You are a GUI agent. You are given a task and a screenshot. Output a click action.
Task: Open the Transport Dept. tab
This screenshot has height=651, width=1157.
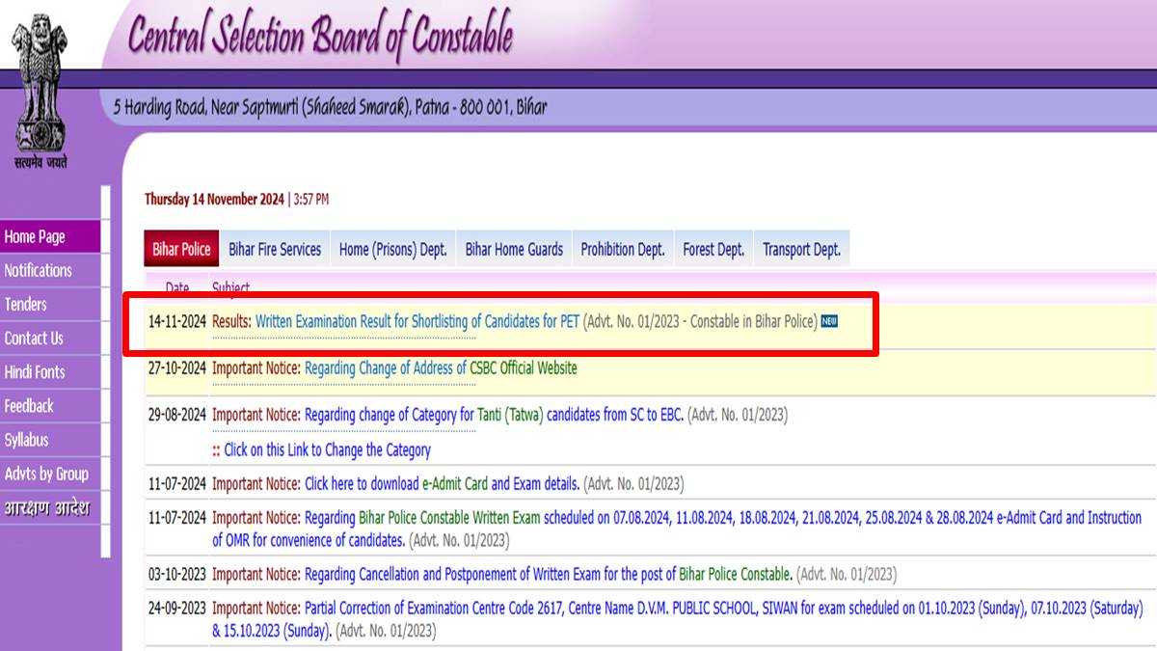pos(801,248)
